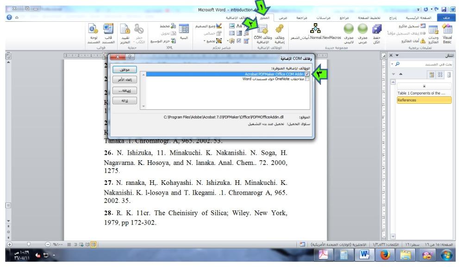474x278 pixels.
Task: Check the OneNote notes add-in checkbox
Action: click(x=307, y=79)
